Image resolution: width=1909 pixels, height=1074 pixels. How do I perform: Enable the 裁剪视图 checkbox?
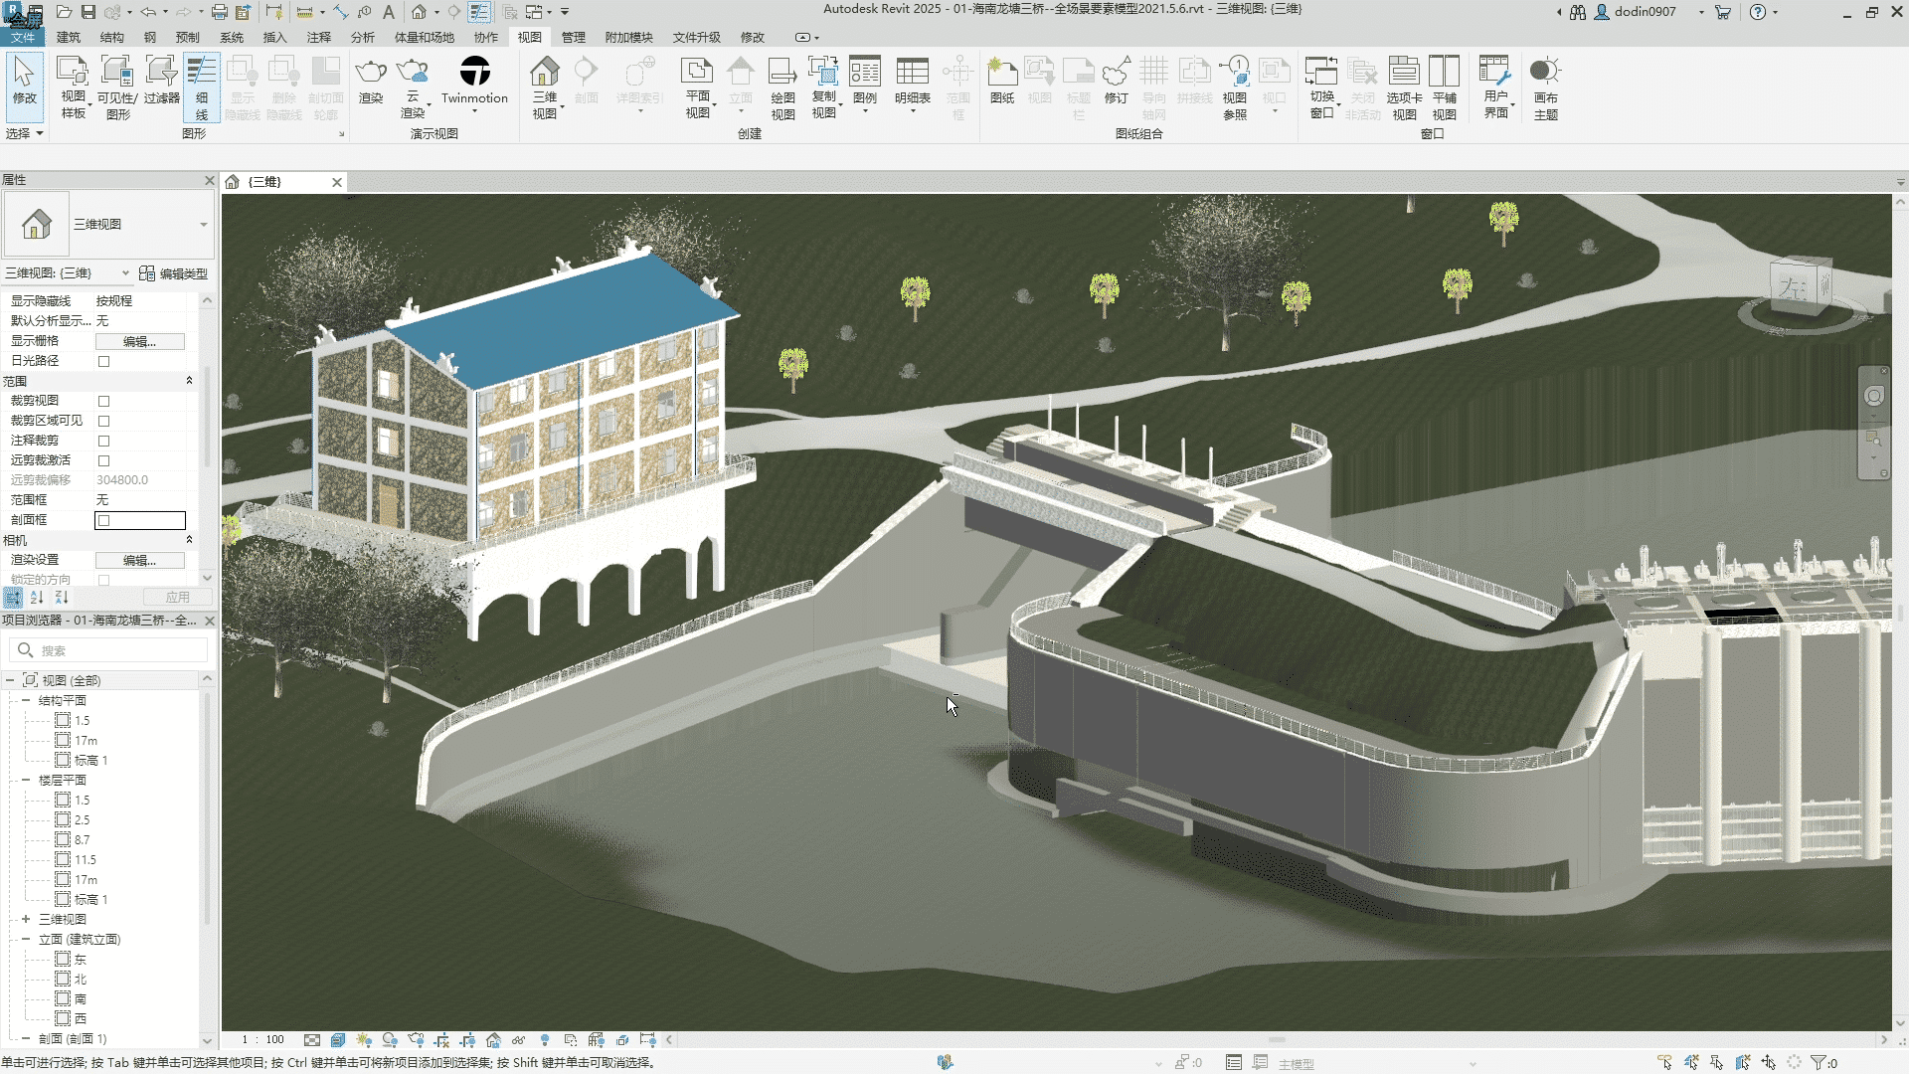point(103,401)
